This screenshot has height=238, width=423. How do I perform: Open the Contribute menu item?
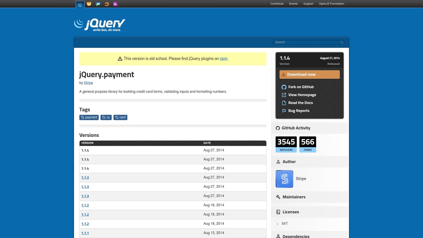click(x=277, y=4)
